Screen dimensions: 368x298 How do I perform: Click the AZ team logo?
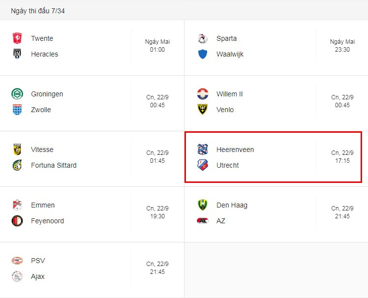203,221
